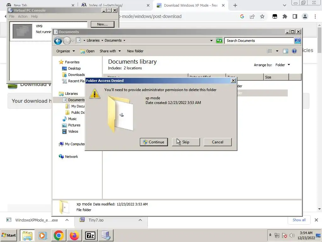Click the xp mode folder icon in details pane
This screenshot has height=242, width=322.
pos(64,207)
